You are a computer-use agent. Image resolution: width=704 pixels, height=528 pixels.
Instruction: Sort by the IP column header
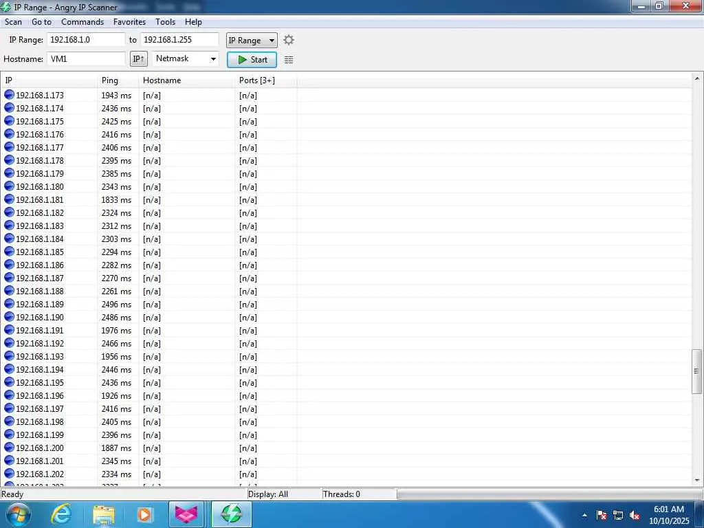pyautogui.click(x=49, y=80)
